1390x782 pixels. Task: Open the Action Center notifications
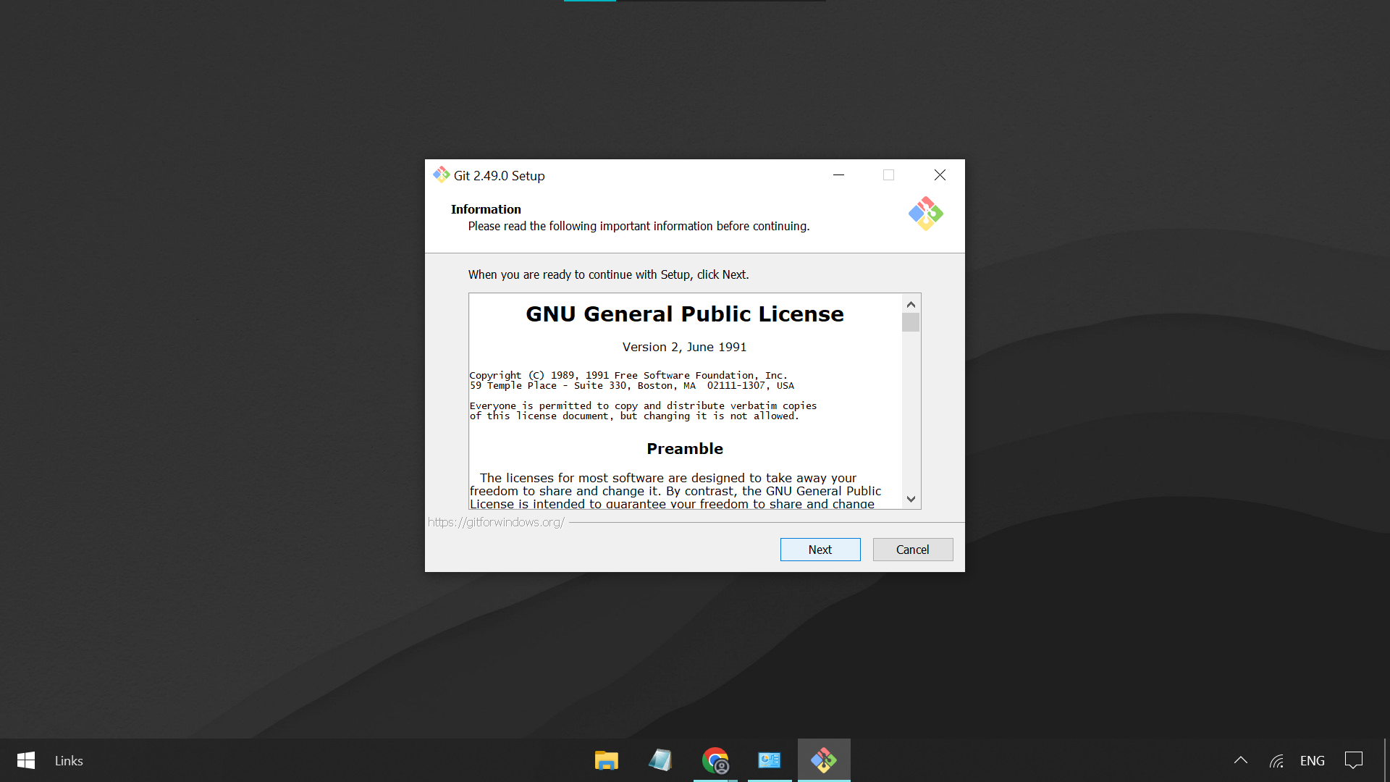point(1354,760)
